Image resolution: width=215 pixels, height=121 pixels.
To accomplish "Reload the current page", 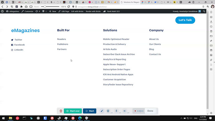I will tap(69, 7).
